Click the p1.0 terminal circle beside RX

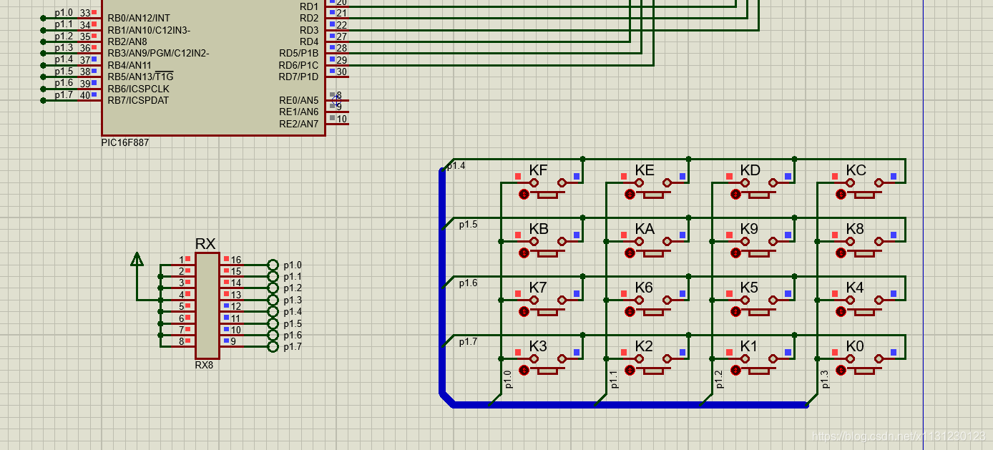(272, 265)
